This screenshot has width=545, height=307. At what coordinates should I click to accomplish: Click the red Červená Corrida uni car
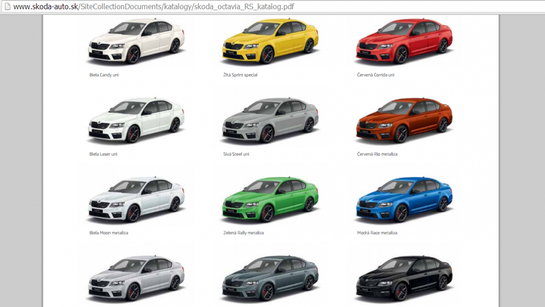point(404,41)
